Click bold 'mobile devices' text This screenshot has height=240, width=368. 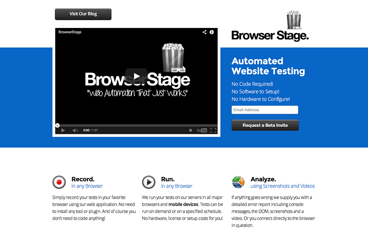tap(183, 204)
